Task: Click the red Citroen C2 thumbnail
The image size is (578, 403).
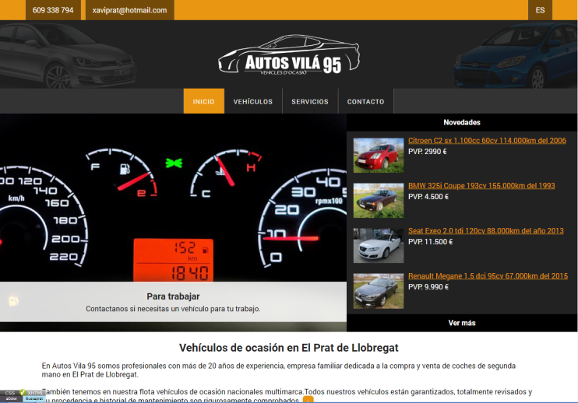Action: (x=379, y=156)
